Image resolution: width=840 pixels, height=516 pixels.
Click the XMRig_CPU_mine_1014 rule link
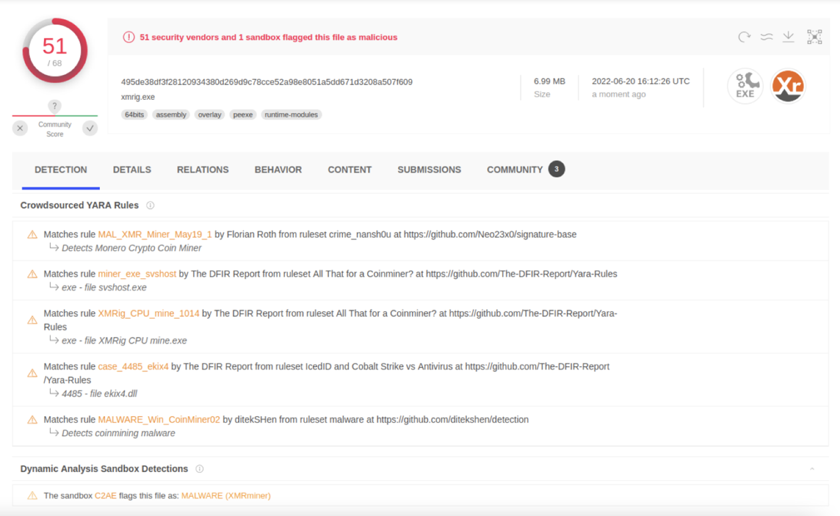(x=149, y=313)
